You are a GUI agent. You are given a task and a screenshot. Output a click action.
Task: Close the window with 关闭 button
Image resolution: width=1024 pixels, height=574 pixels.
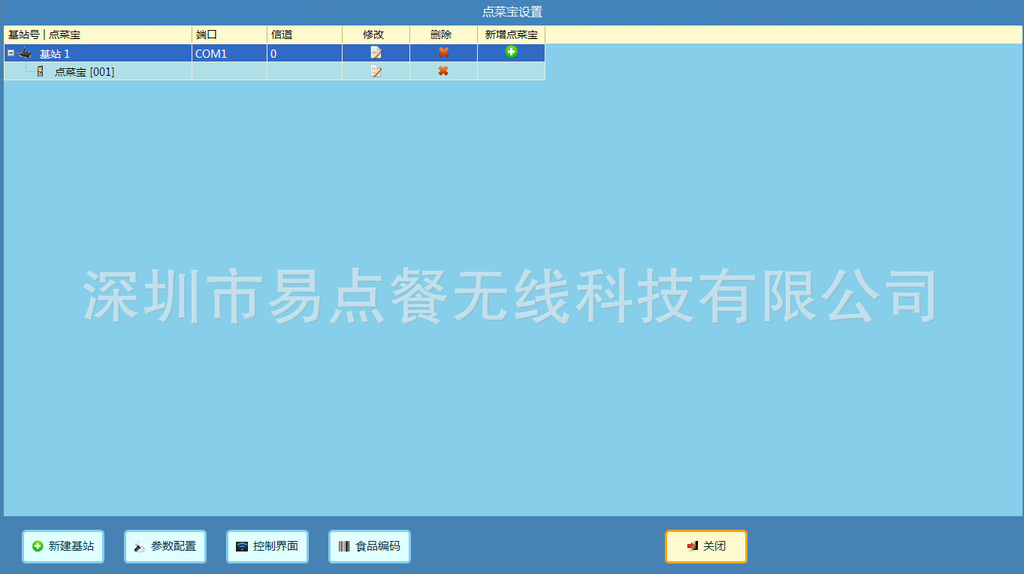pyautogui.click(x=706, y=546)
